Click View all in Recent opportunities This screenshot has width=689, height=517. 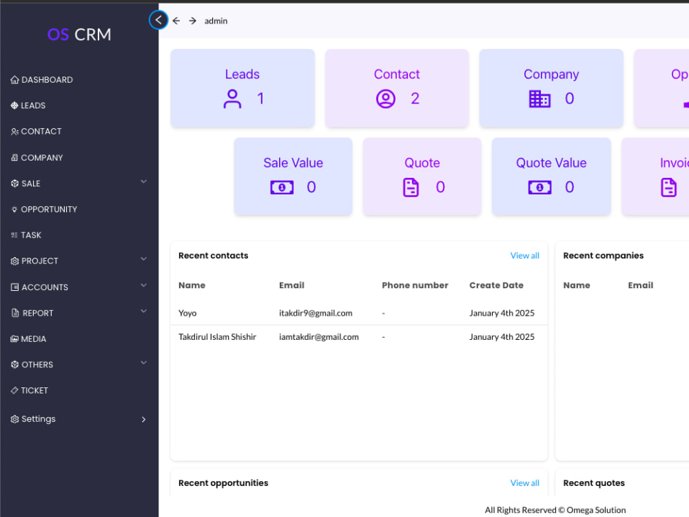(x=524, y=483)
